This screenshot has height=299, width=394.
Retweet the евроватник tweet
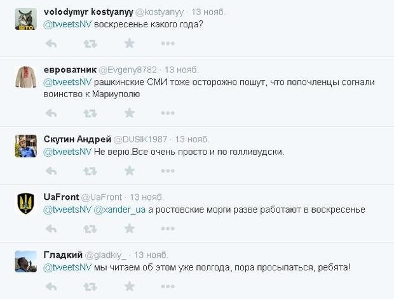coord(90,114)
